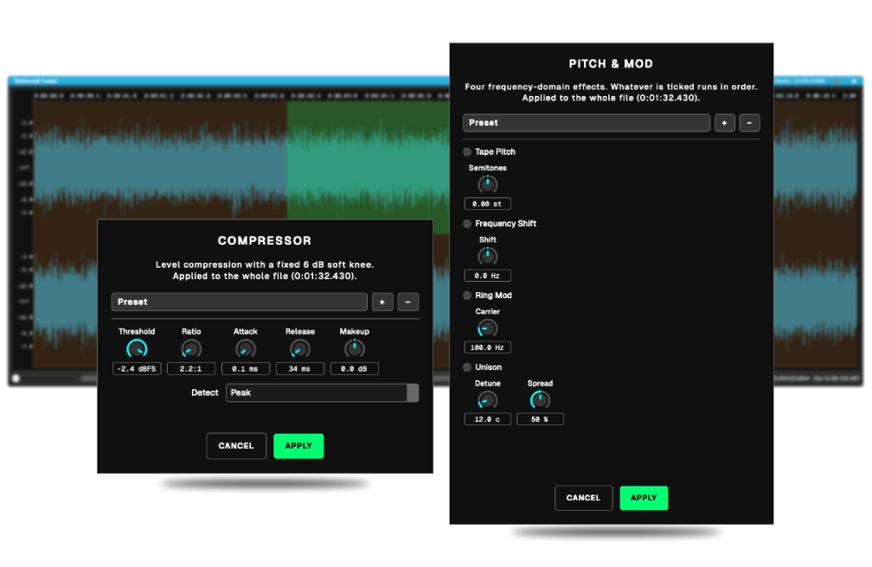
Task: Enable the Unison effect
Action: 467,366
